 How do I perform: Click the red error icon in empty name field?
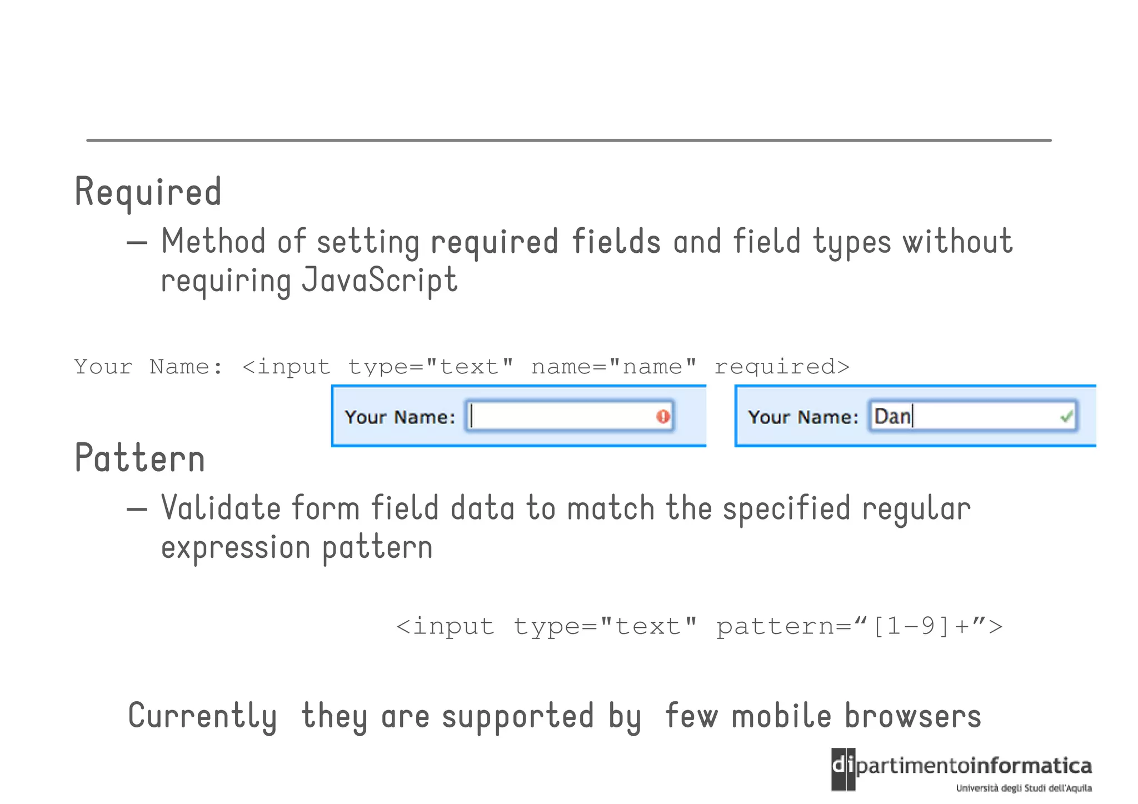click(x=662, y=416)
